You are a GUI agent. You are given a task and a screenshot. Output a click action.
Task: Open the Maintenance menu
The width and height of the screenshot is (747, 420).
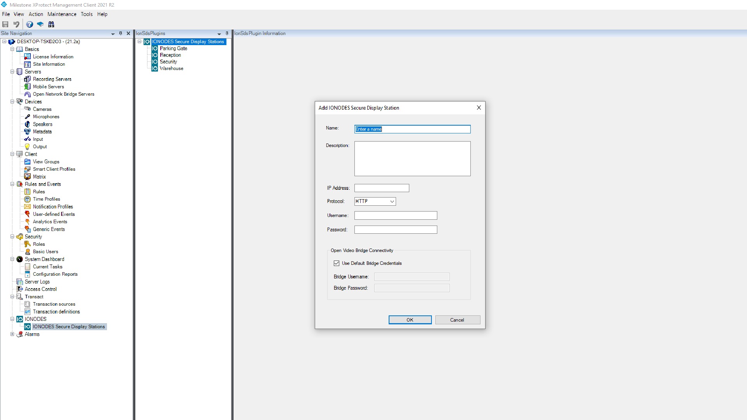(x=62, y=14)
